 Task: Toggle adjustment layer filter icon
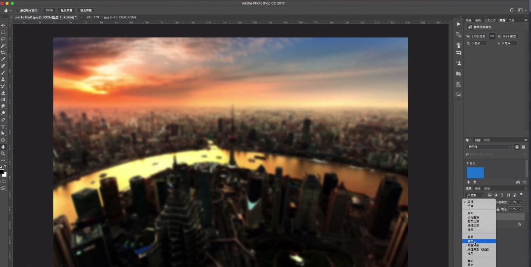(x=496, y=195)
